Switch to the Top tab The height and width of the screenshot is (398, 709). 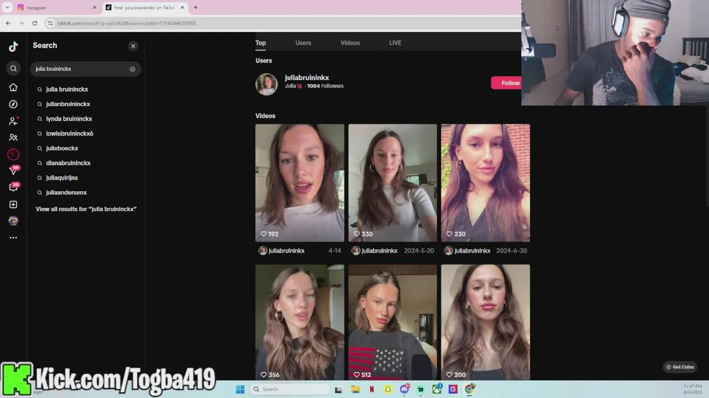tap(260, 43)
